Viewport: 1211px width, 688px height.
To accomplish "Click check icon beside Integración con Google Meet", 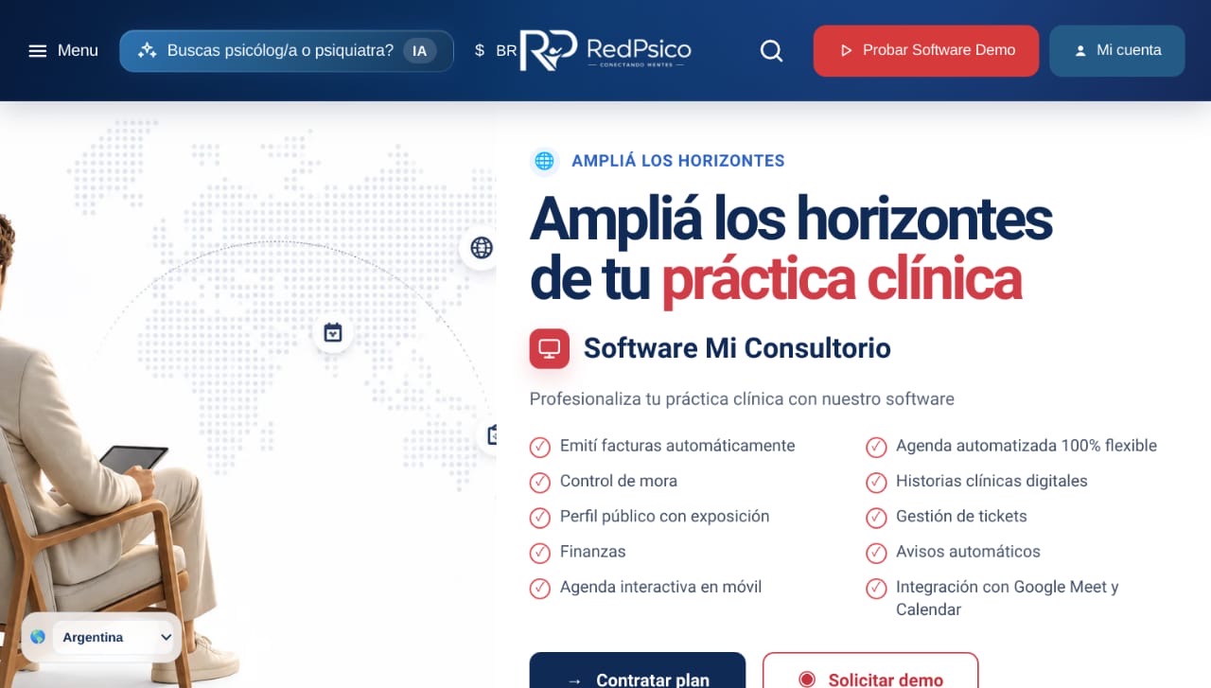I will [x=876, y=588].
